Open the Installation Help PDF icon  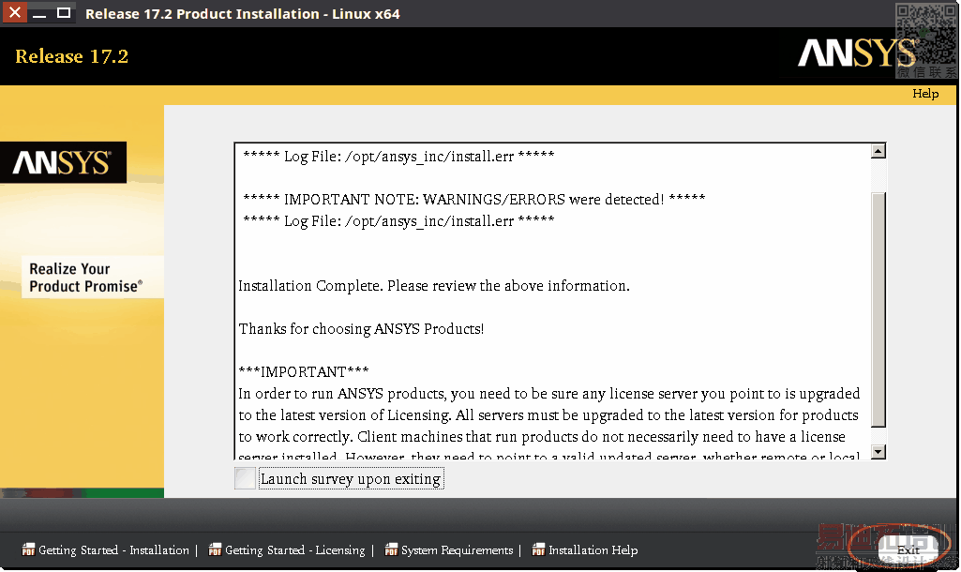click(538, 549)
